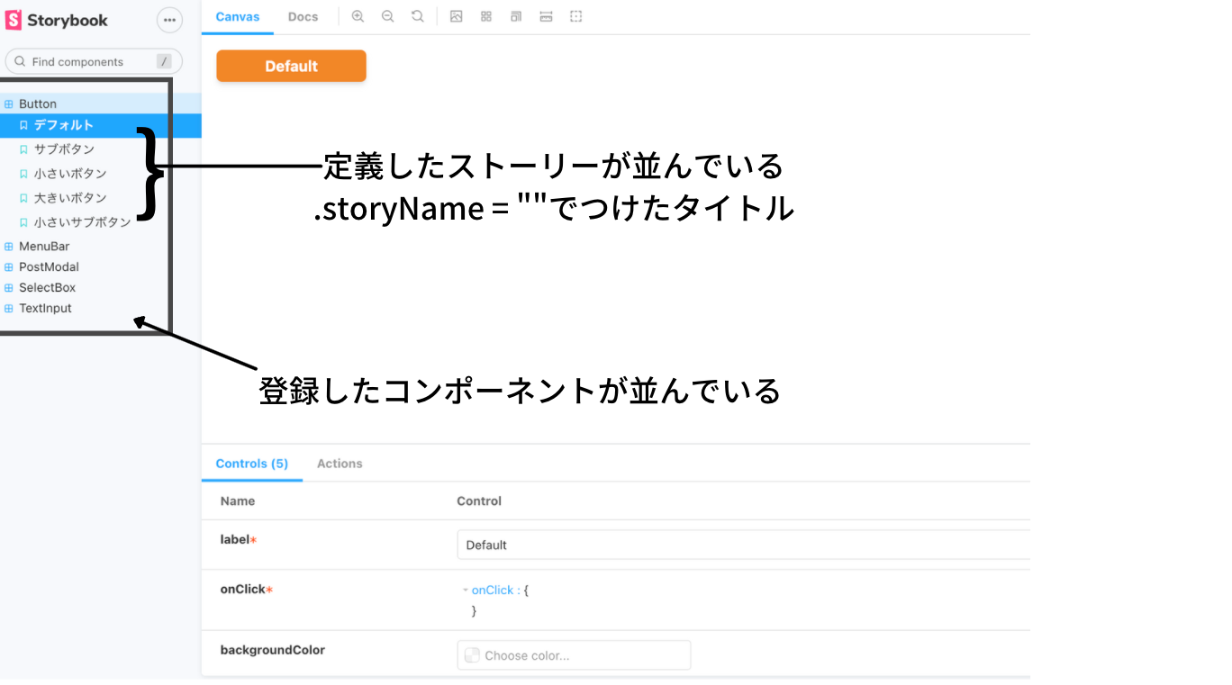Click the backgroundColor color swatch square
The image size is (1232, 685).
pos(472,655)
